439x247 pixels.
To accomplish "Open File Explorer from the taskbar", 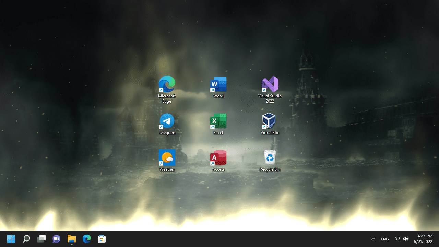I will click(72, 239).
